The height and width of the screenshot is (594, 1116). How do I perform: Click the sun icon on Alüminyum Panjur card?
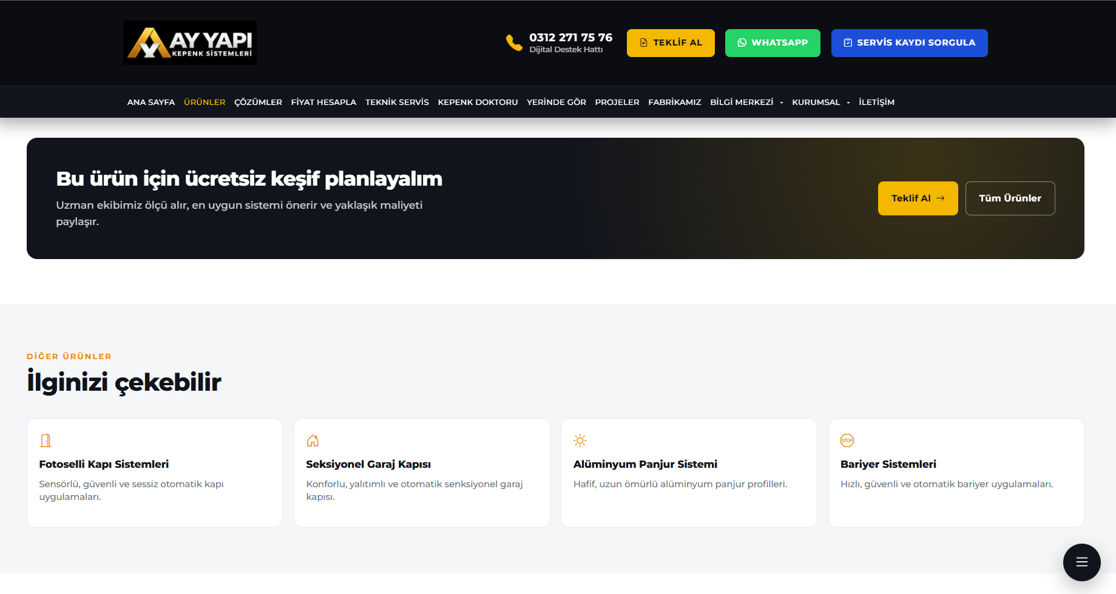point(580,440)
